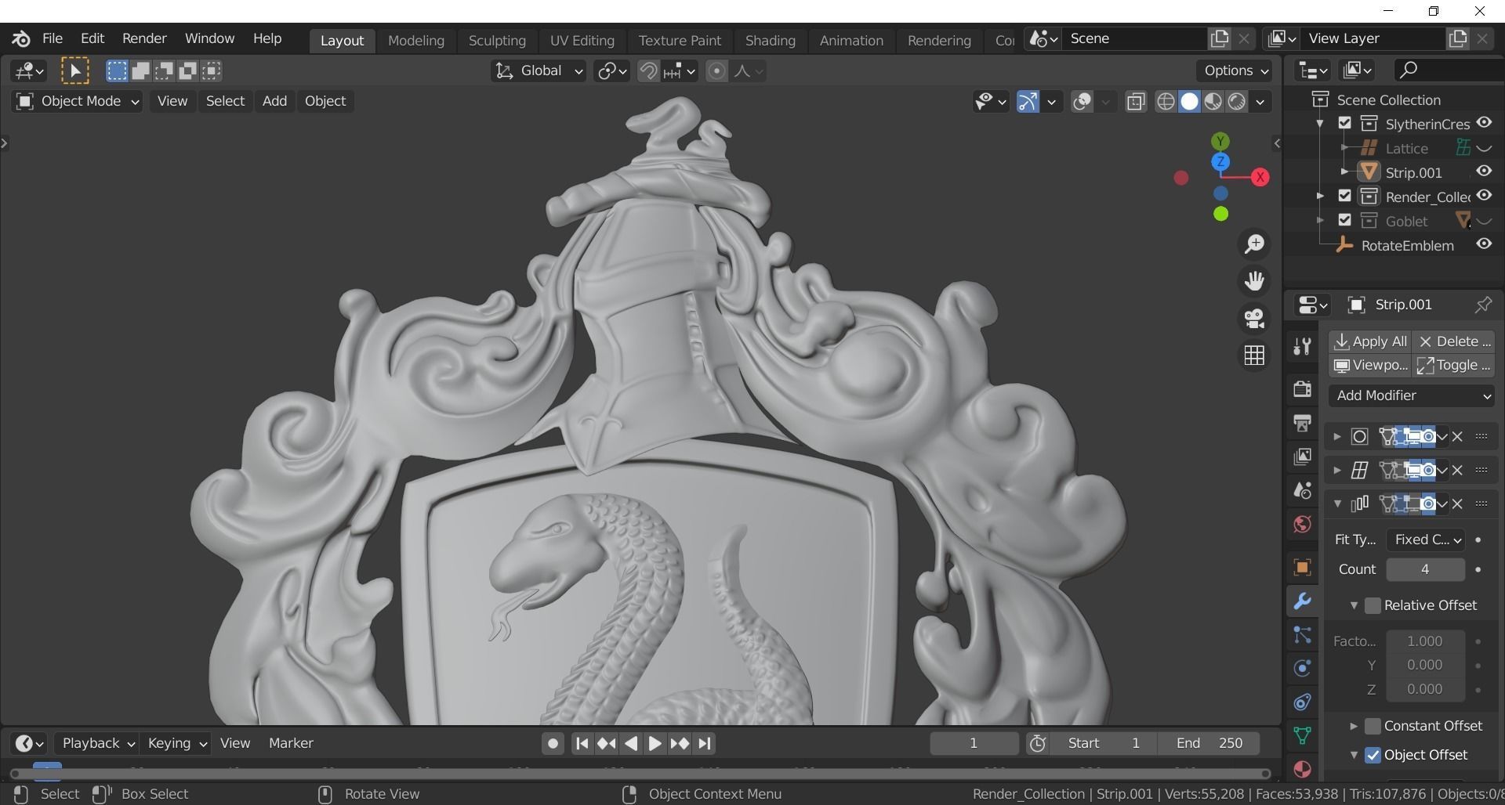Enable the Relative Offset checkbox
Screen dimensions: 1505x805
click(1372, 605)
